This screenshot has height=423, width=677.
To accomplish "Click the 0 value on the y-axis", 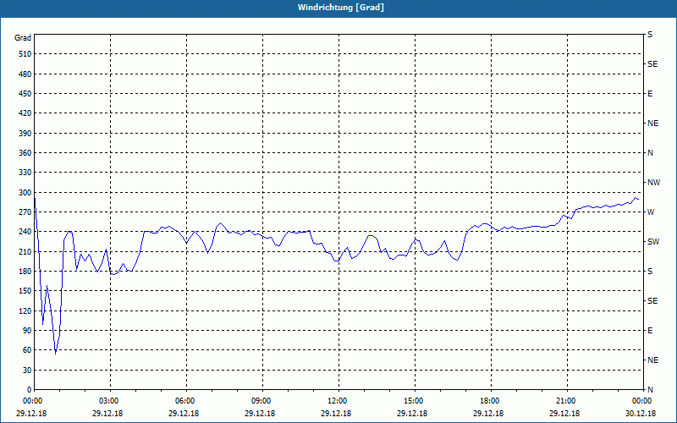I will coord(29,390).
